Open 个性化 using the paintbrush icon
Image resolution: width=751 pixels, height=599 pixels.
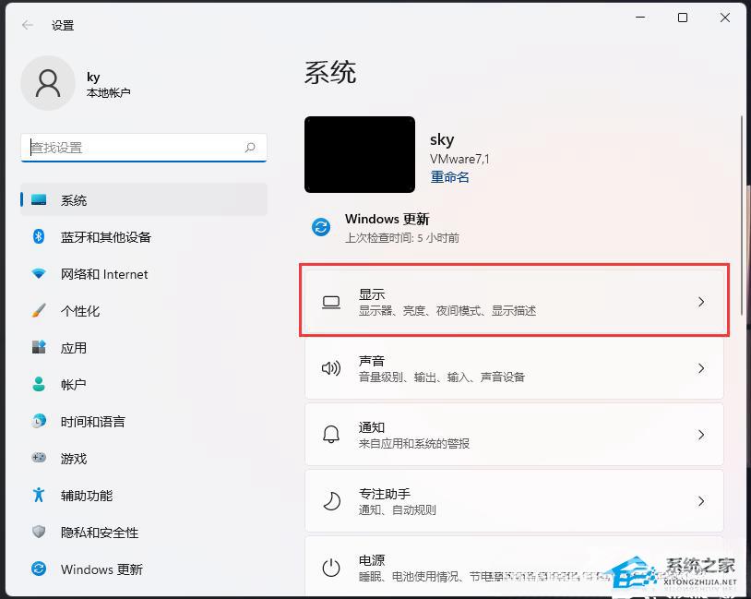click(x=38, y=311)
